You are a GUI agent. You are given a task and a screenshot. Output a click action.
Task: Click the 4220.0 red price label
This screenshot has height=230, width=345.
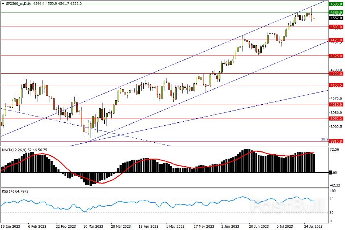click(x=336, y=74)
